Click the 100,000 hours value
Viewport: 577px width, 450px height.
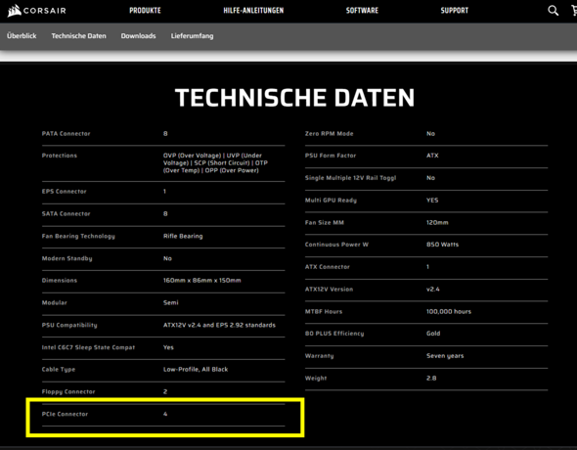[x=449, y=312]
